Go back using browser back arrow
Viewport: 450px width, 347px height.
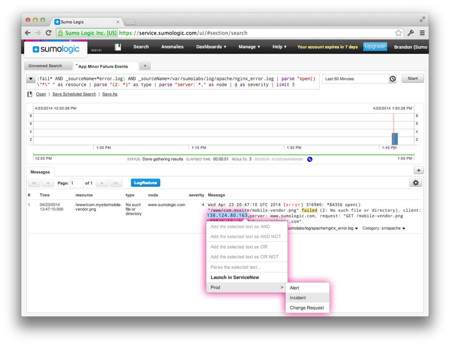pyautogui.click(x=28, y=33)
